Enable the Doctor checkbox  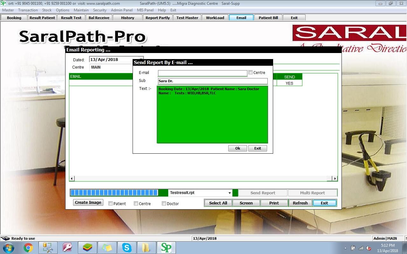click(164, 204)
